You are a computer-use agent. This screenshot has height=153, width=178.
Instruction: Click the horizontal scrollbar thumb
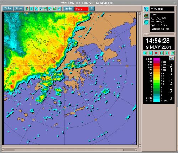69,150
